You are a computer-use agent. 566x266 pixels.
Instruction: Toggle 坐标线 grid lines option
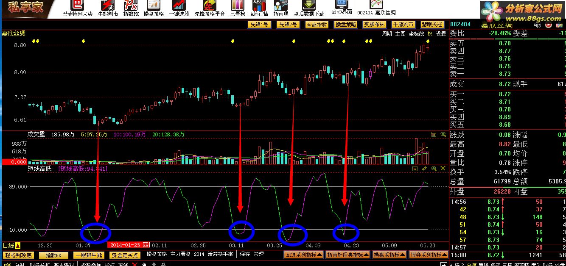click(416, 34)
